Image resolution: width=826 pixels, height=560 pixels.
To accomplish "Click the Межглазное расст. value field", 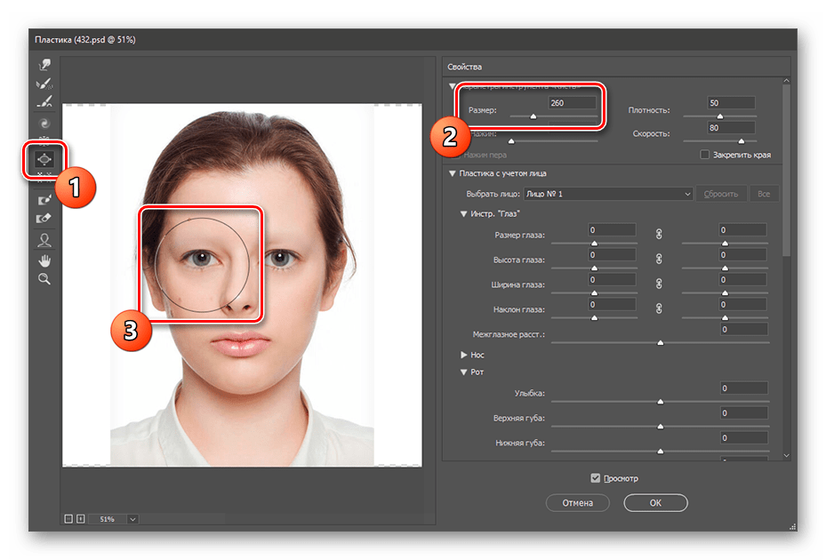I will tap(744, 329).
